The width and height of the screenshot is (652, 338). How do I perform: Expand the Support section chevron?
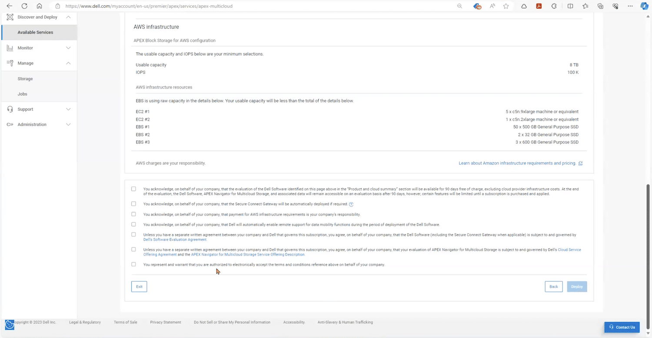tap(68, 109)
